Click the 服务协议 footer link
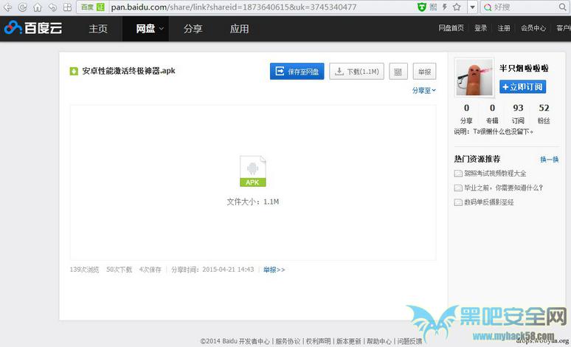The image size is (571, 347). click(x=288, y=341)
